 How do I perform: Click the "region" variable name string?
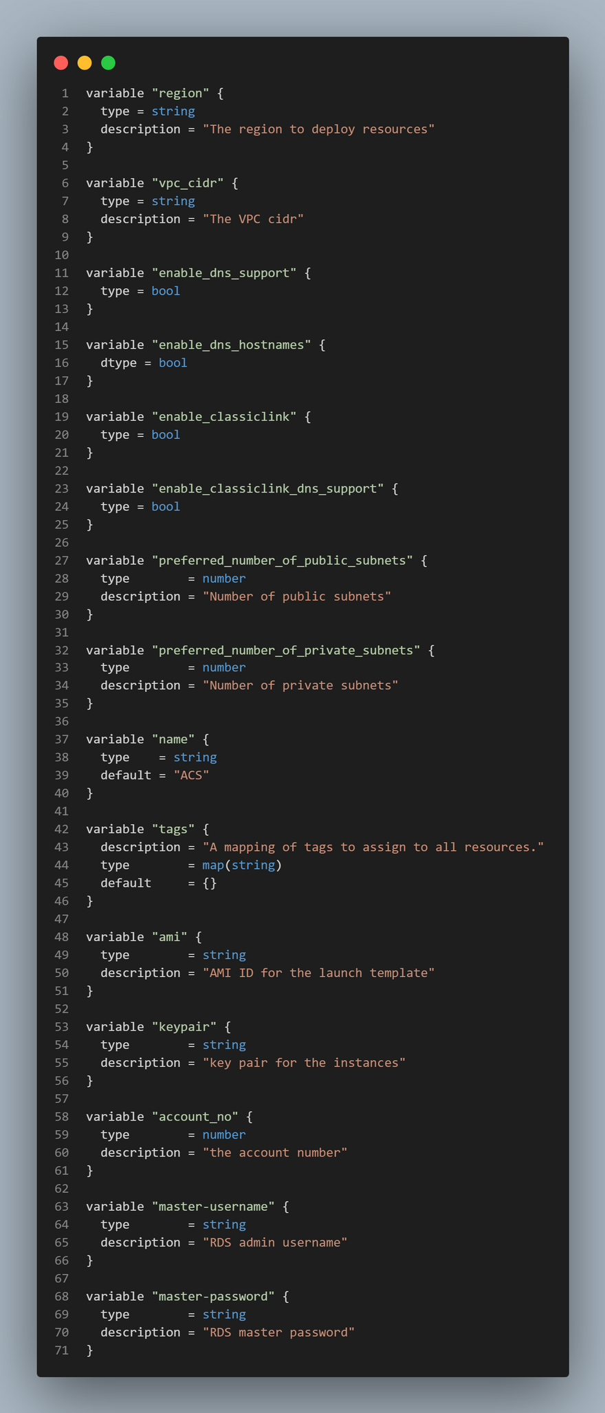180,94
